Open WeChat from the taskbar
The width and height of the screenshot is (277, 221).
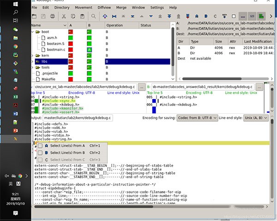tap(16, 29)
